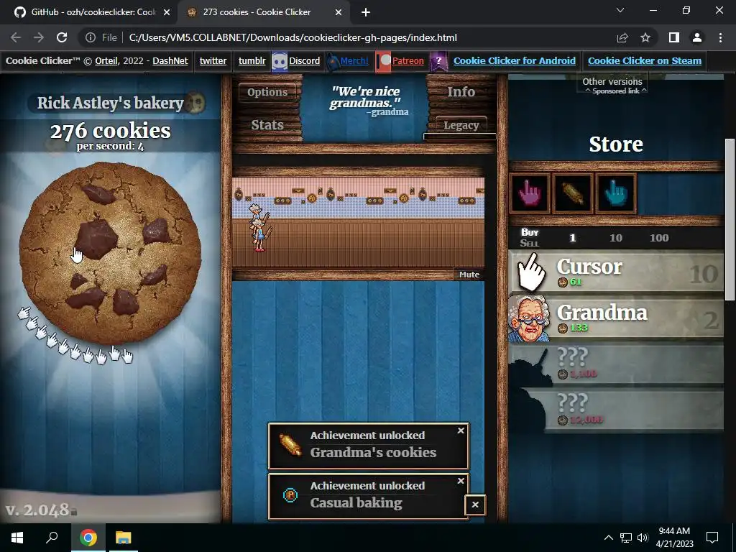Go forward in browser history
This screenshot has height=552, width=736.
[39, 37]
